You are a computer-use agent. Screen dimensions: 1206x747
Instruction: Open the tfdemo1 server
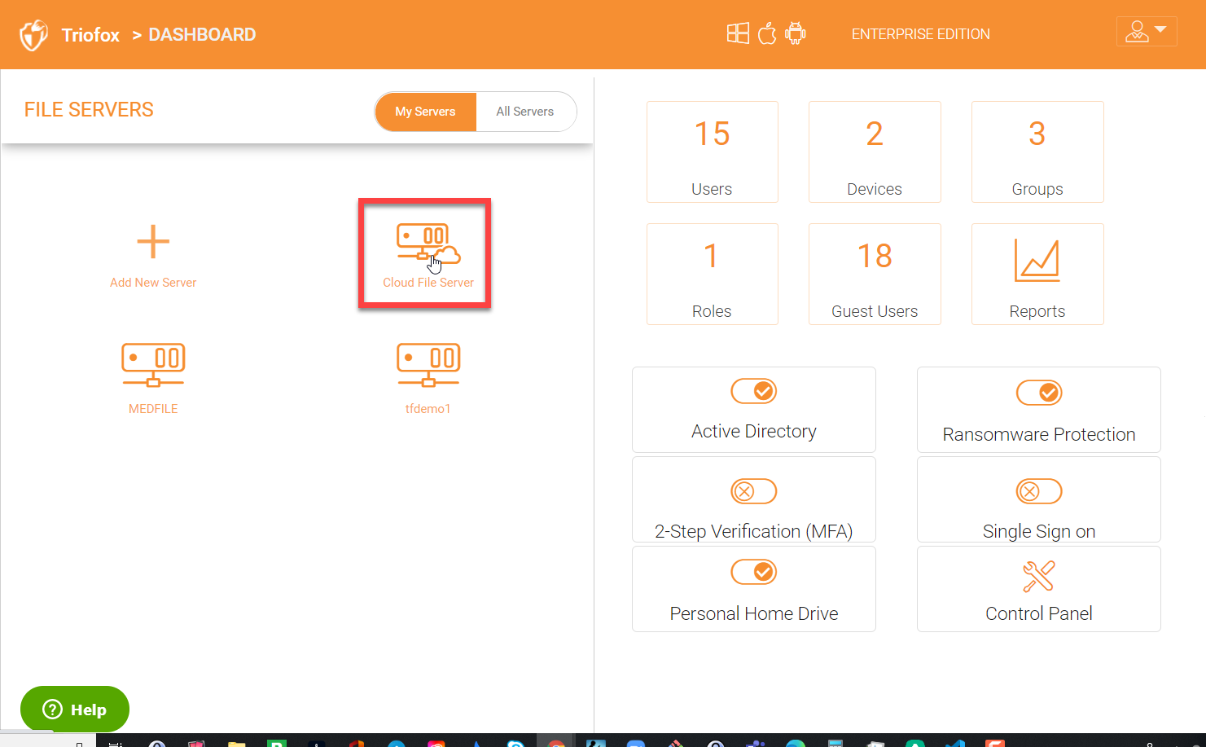(428, 379)
